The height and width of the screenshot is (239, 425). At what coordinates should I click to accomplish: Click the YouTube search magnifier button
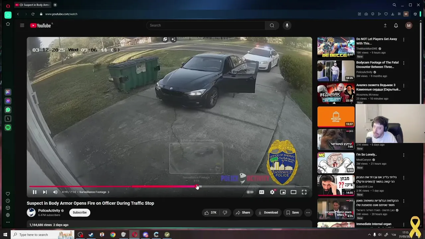coord(272,25)
